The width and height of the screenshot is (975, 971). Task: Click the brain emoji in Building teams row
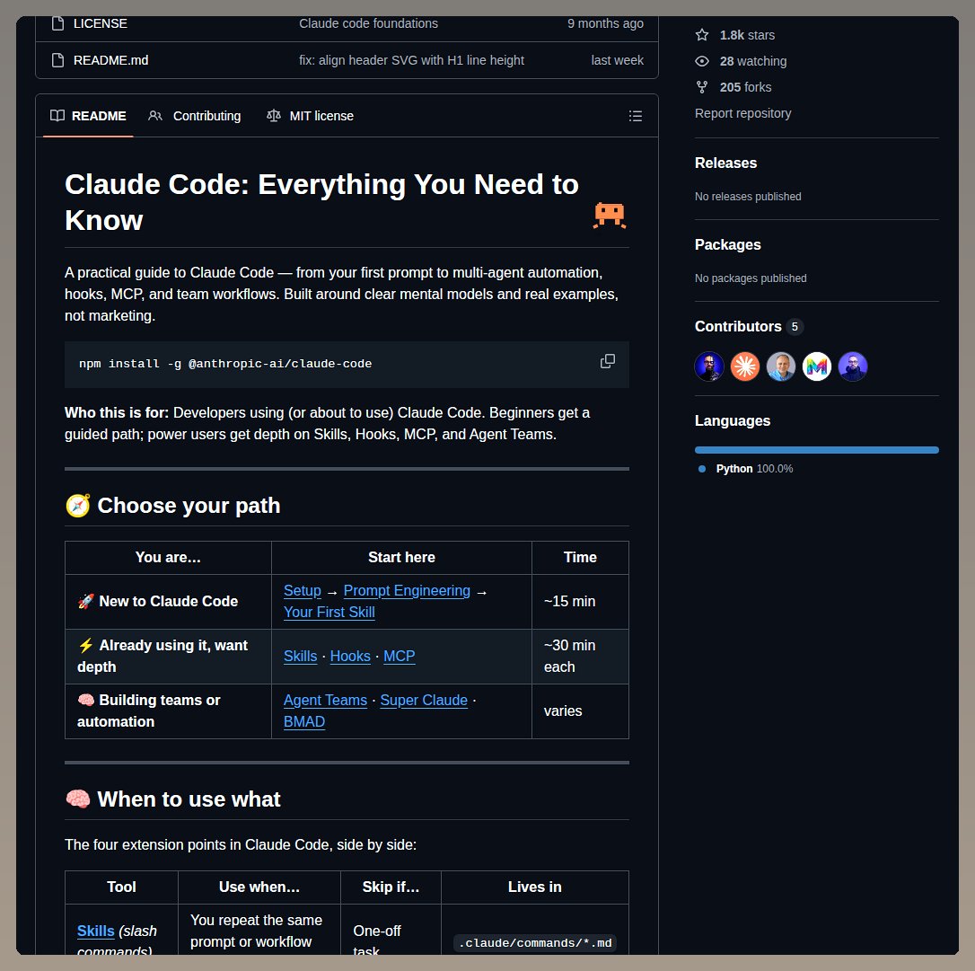click(x=86, y=701)
